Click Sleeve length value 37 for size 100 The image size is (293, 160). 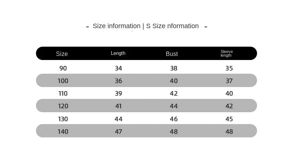[229, 81]
